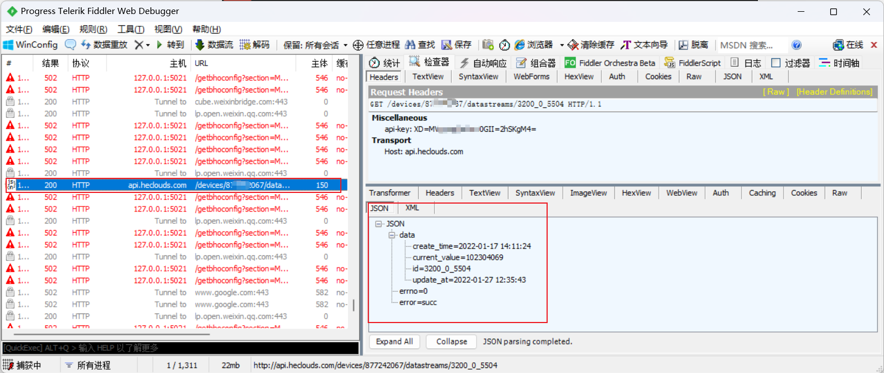Select the cube.weixinbridge.com:443 tunnel session

point(176,102)
